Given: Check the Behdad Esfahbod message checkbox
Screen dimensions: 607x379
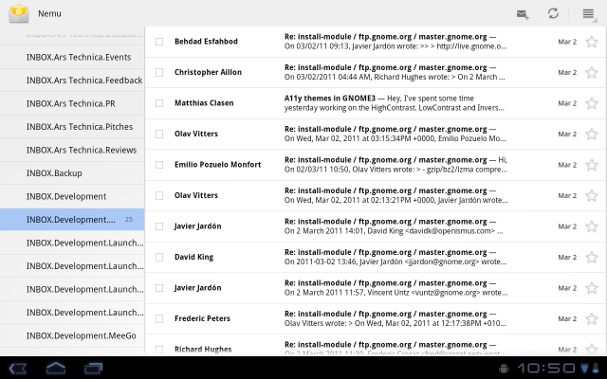Looking at the screenshot, I should tap(159, 42).
